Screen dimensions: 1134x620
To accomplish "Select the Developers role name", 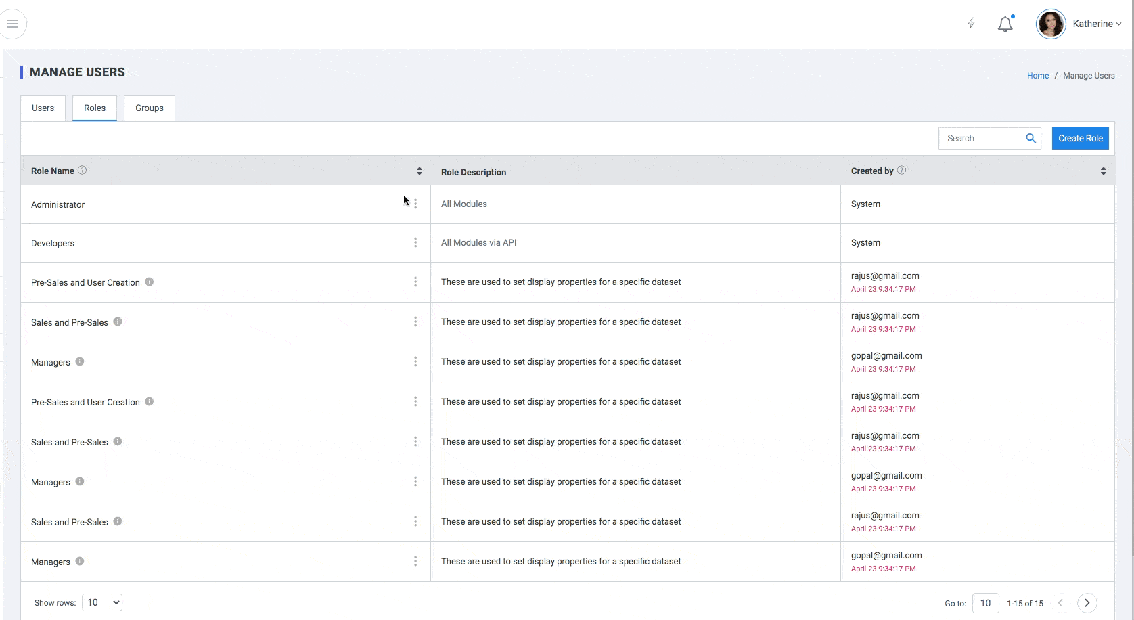I will click(x=53, y=243).
